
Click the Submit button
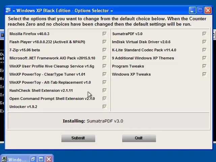click(78, 138)
